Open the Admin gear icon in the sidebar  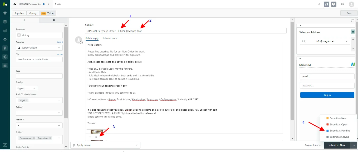[5, 39]
